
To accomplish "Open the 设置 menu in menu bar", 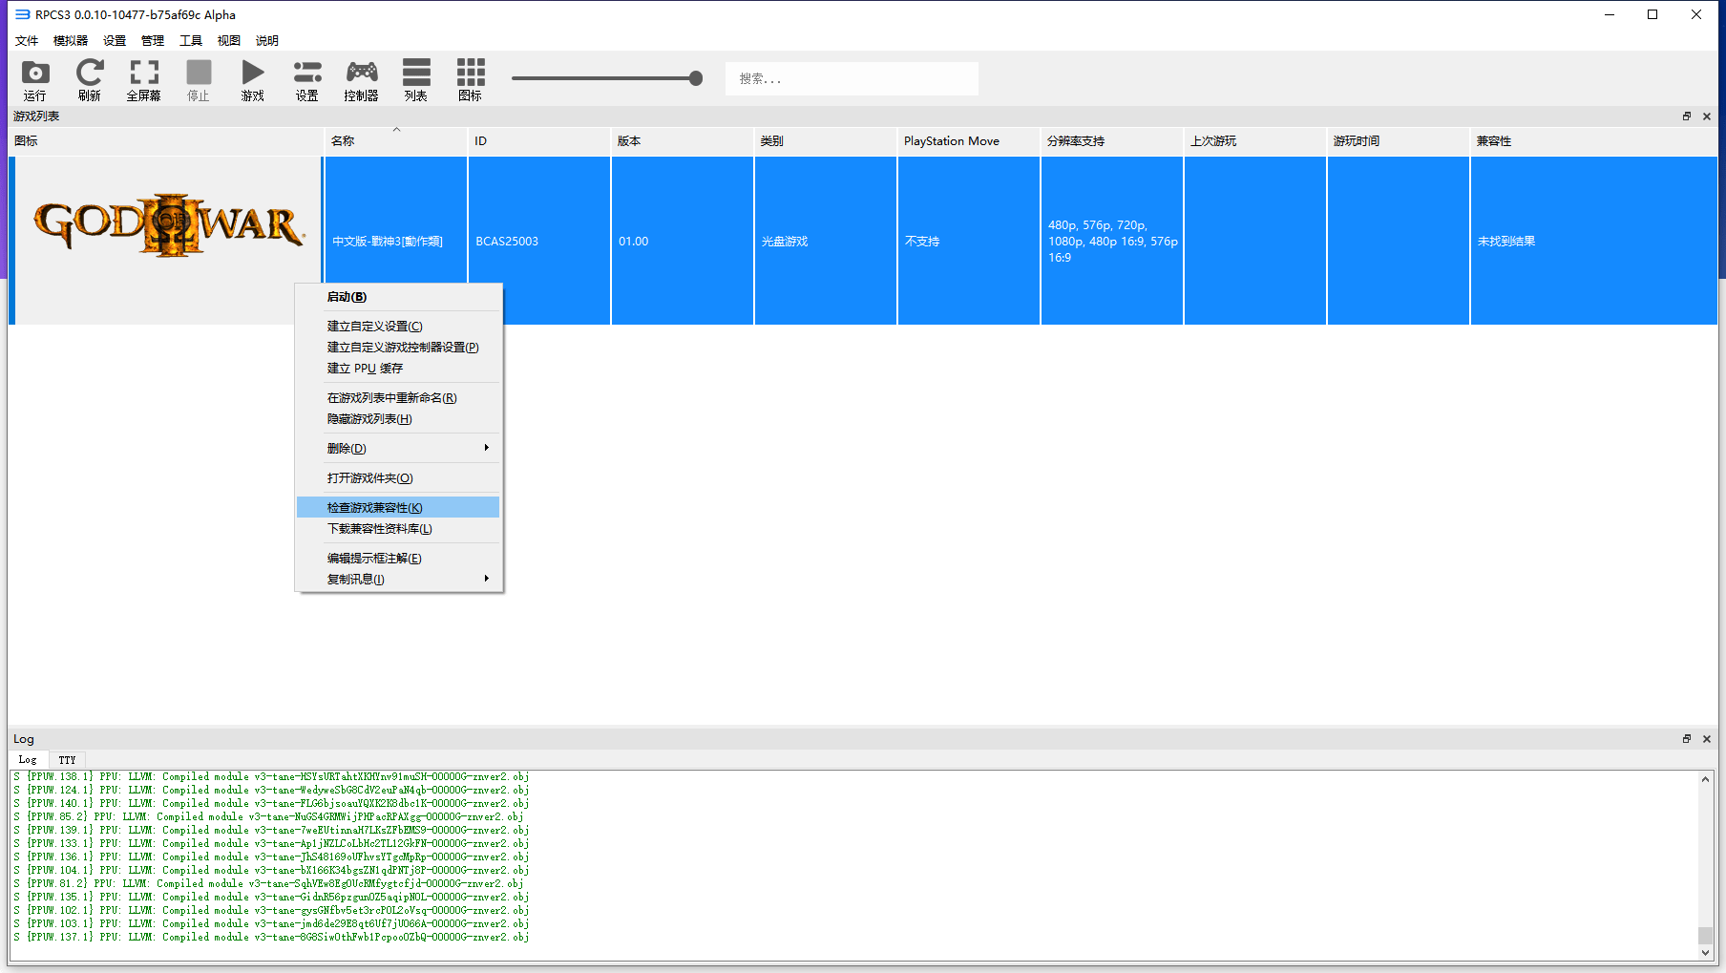I will pyautogui.click(x=115, y=40).
